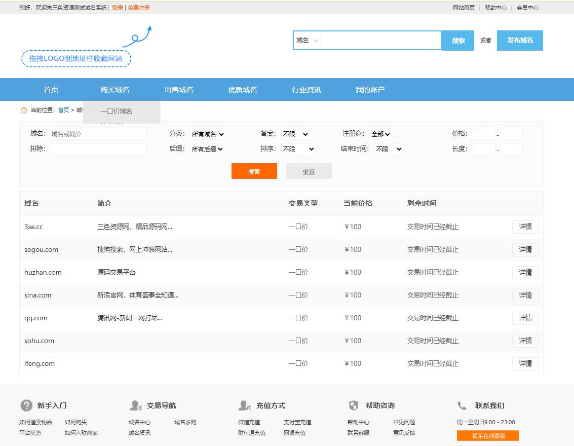The height and width of the screenshot is (446, 574).
Task: Open 详情 for the qq.com listing
Action: 525,318
